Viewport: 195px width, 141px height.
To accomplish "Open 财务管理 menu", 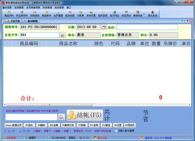I will (x=47, y=7).
